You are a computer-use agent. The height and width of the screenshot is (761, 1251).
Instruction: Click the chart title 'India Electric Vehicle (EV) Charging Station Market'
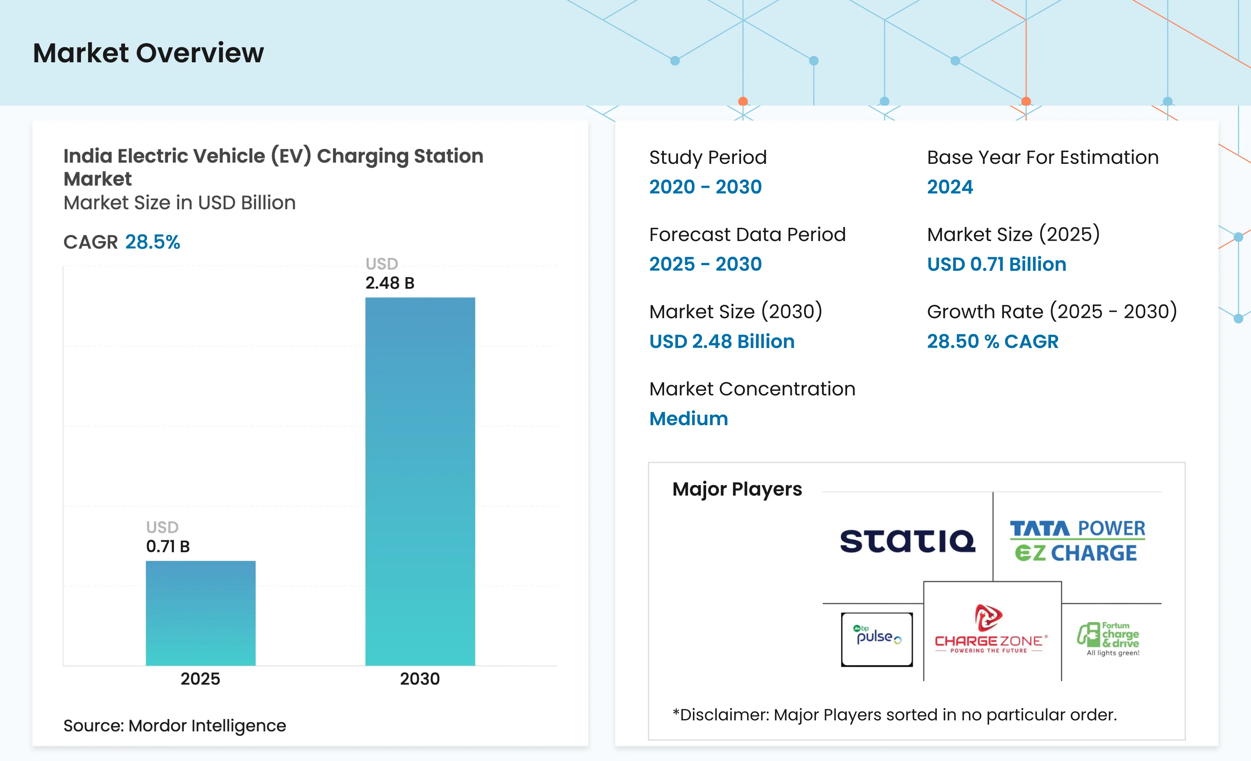point(273,167)
